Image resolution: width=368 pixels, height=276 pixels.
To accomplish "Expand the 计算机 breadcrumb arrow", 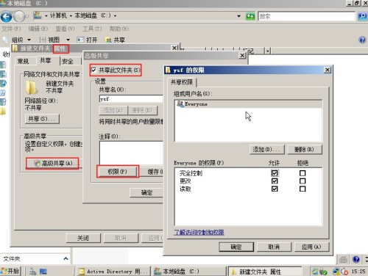I will click(x=71, y=16).
